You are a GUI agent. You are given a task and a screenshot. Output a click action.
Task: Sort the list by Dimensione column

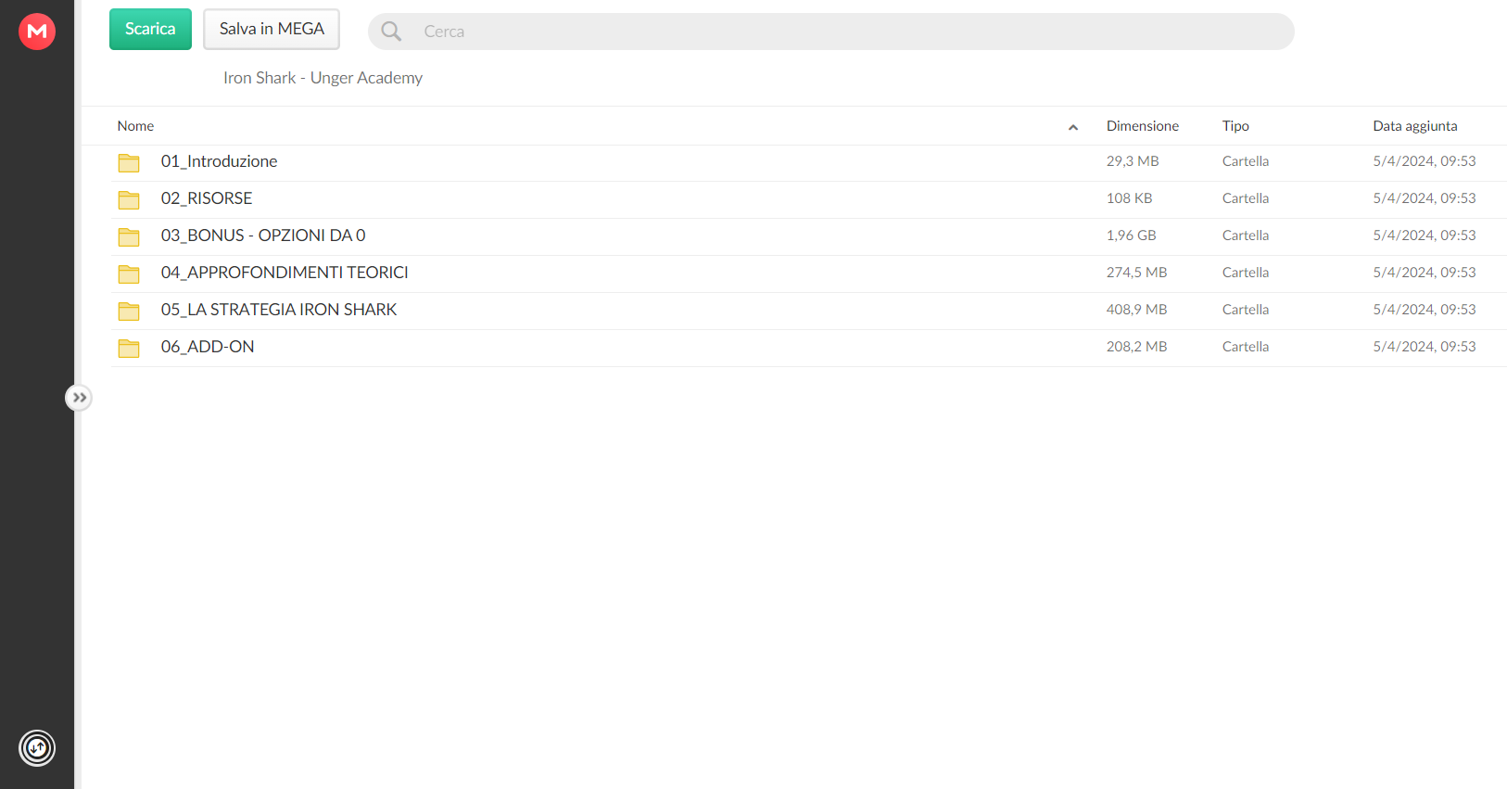(1143, 126)
